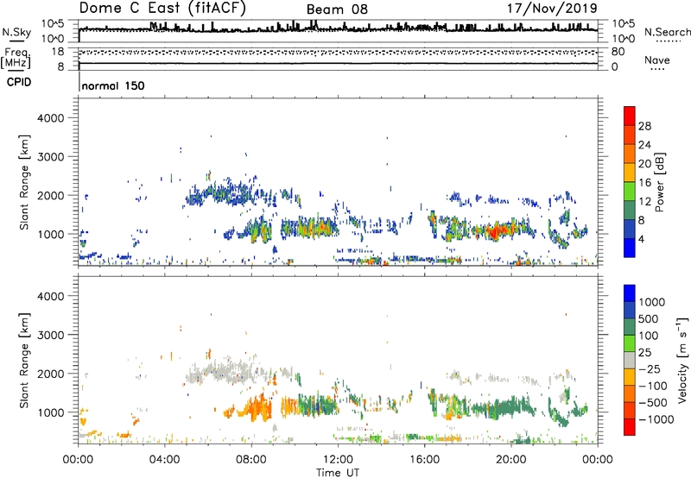Click the '2000' tick on the velocity panel

51,374
